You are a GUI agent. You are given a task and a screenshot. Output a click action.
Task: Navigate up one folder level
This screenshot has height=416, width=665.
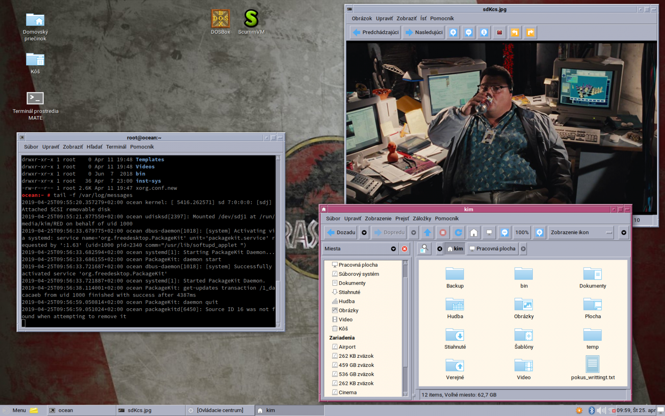427,233
